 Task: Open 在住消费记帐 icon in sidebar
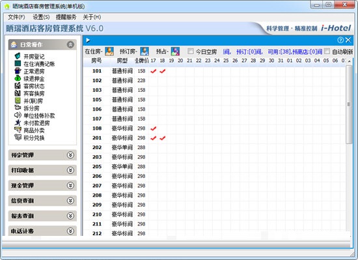(x=18, y=63)
